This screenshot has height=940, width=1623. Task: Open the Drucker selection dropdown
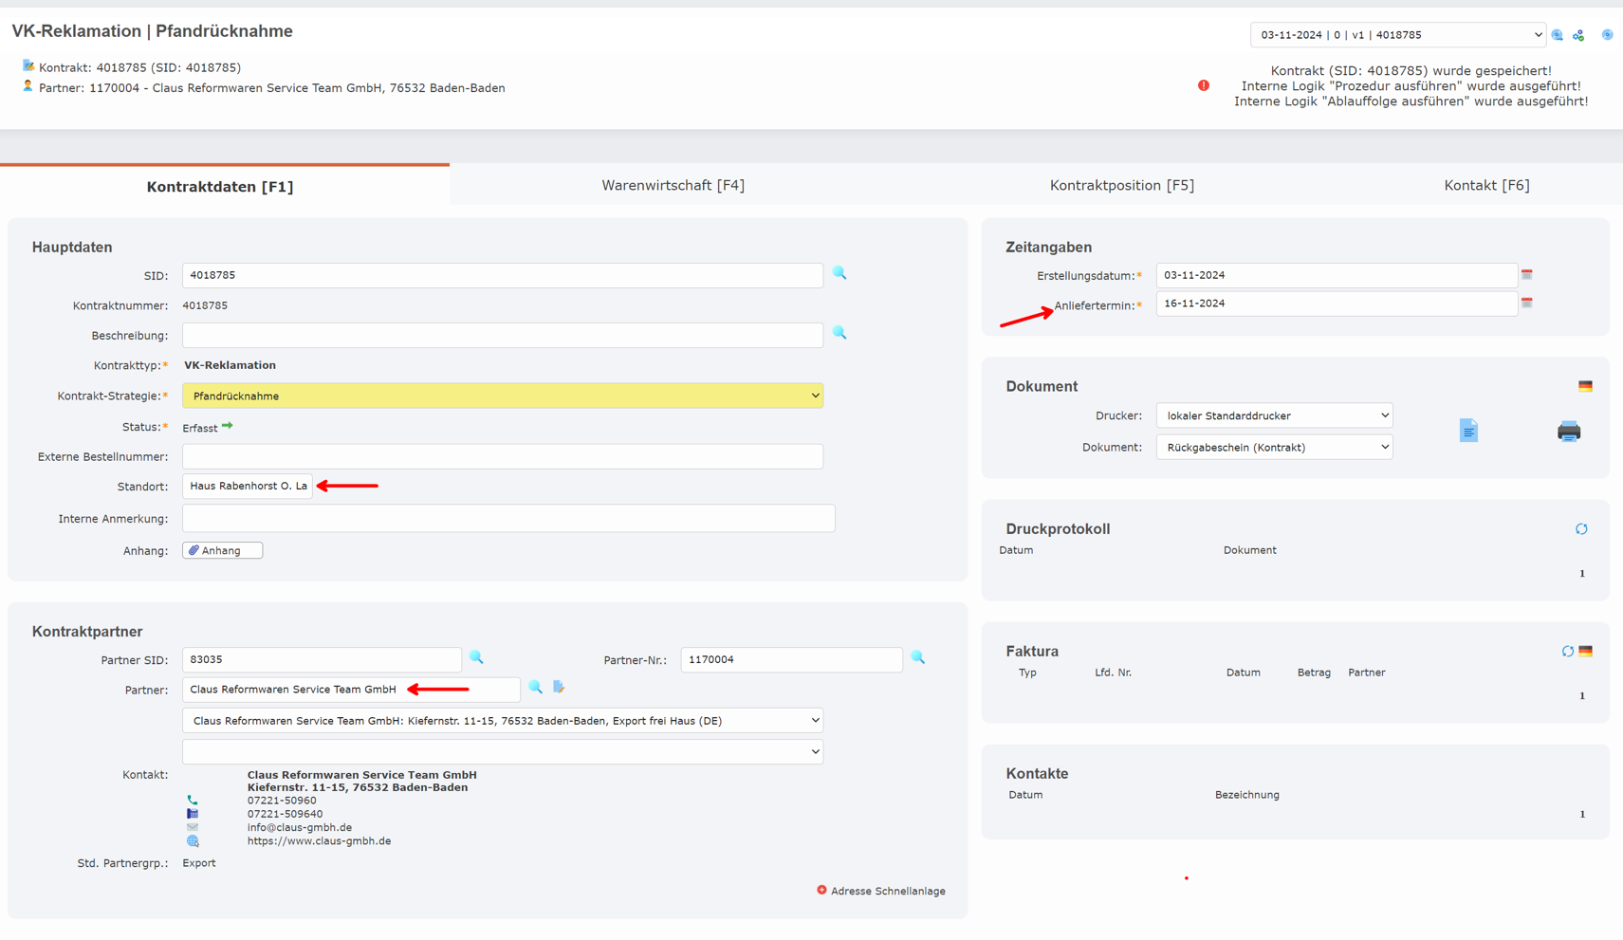pyautogui.click(x=1273, y=415)
